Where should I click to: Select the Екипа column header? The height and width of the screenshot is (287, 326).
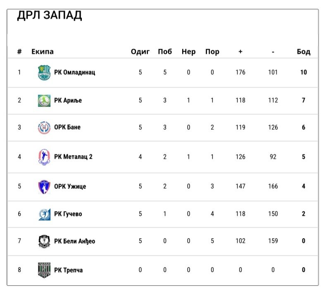(x=43, y=52)
